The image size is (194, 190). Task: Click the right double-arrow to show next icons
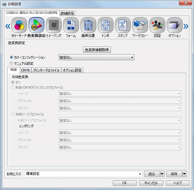tap(186, 26)
